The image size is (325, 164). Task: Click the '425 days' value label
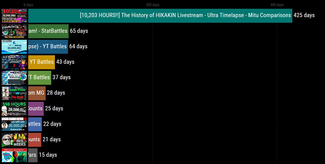click(x=304, y=15)
